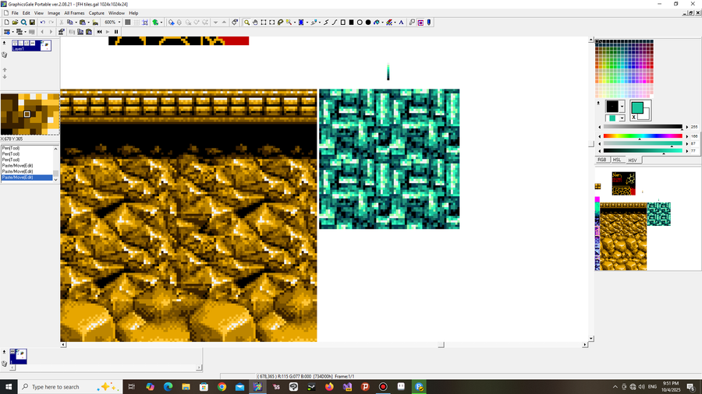Expand the green arrows tool dropdown

pos(161,23)
